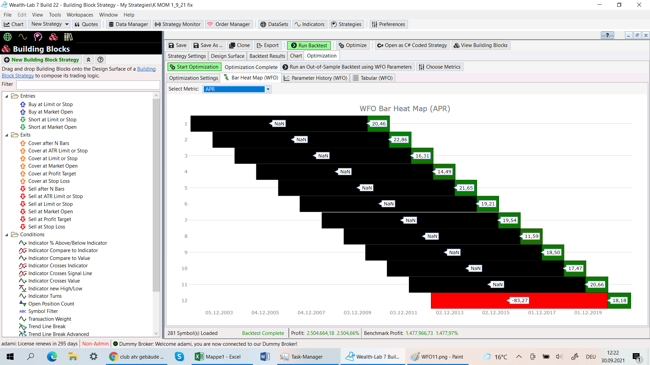Click the Start Optimization button
This screenshot has width=650, height=365.
coord(194,67)
